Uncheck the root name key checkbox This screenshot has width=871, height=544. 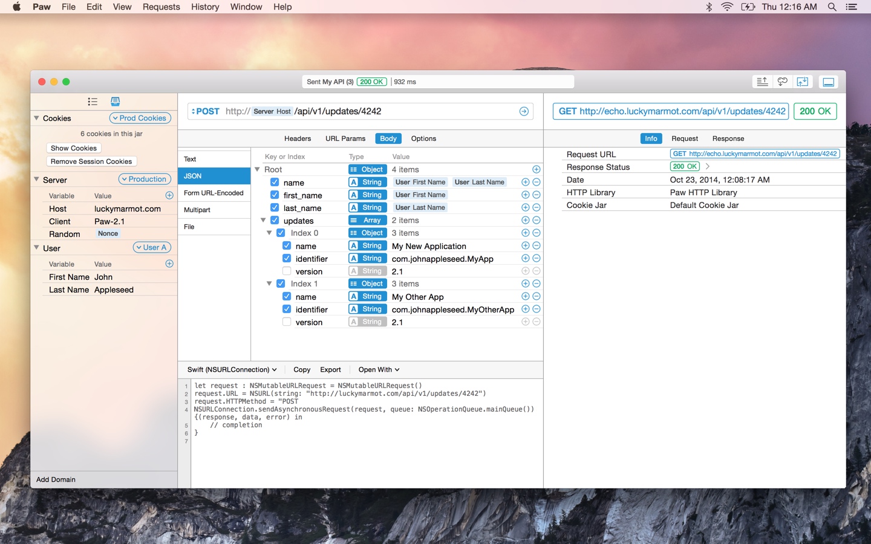[275, 182]
